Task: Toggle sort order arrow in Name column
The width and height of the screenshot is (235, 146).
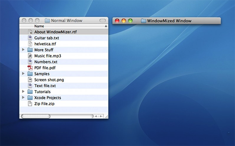Action: [106, 26]
